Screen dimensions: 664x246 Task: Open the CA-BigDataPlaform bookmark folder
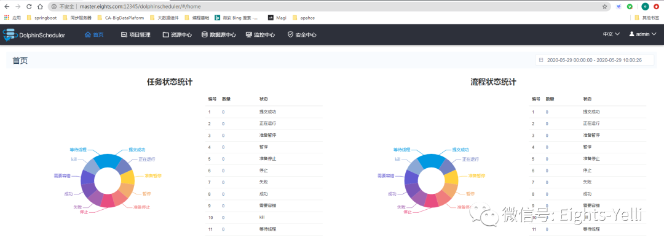[121, 18]
